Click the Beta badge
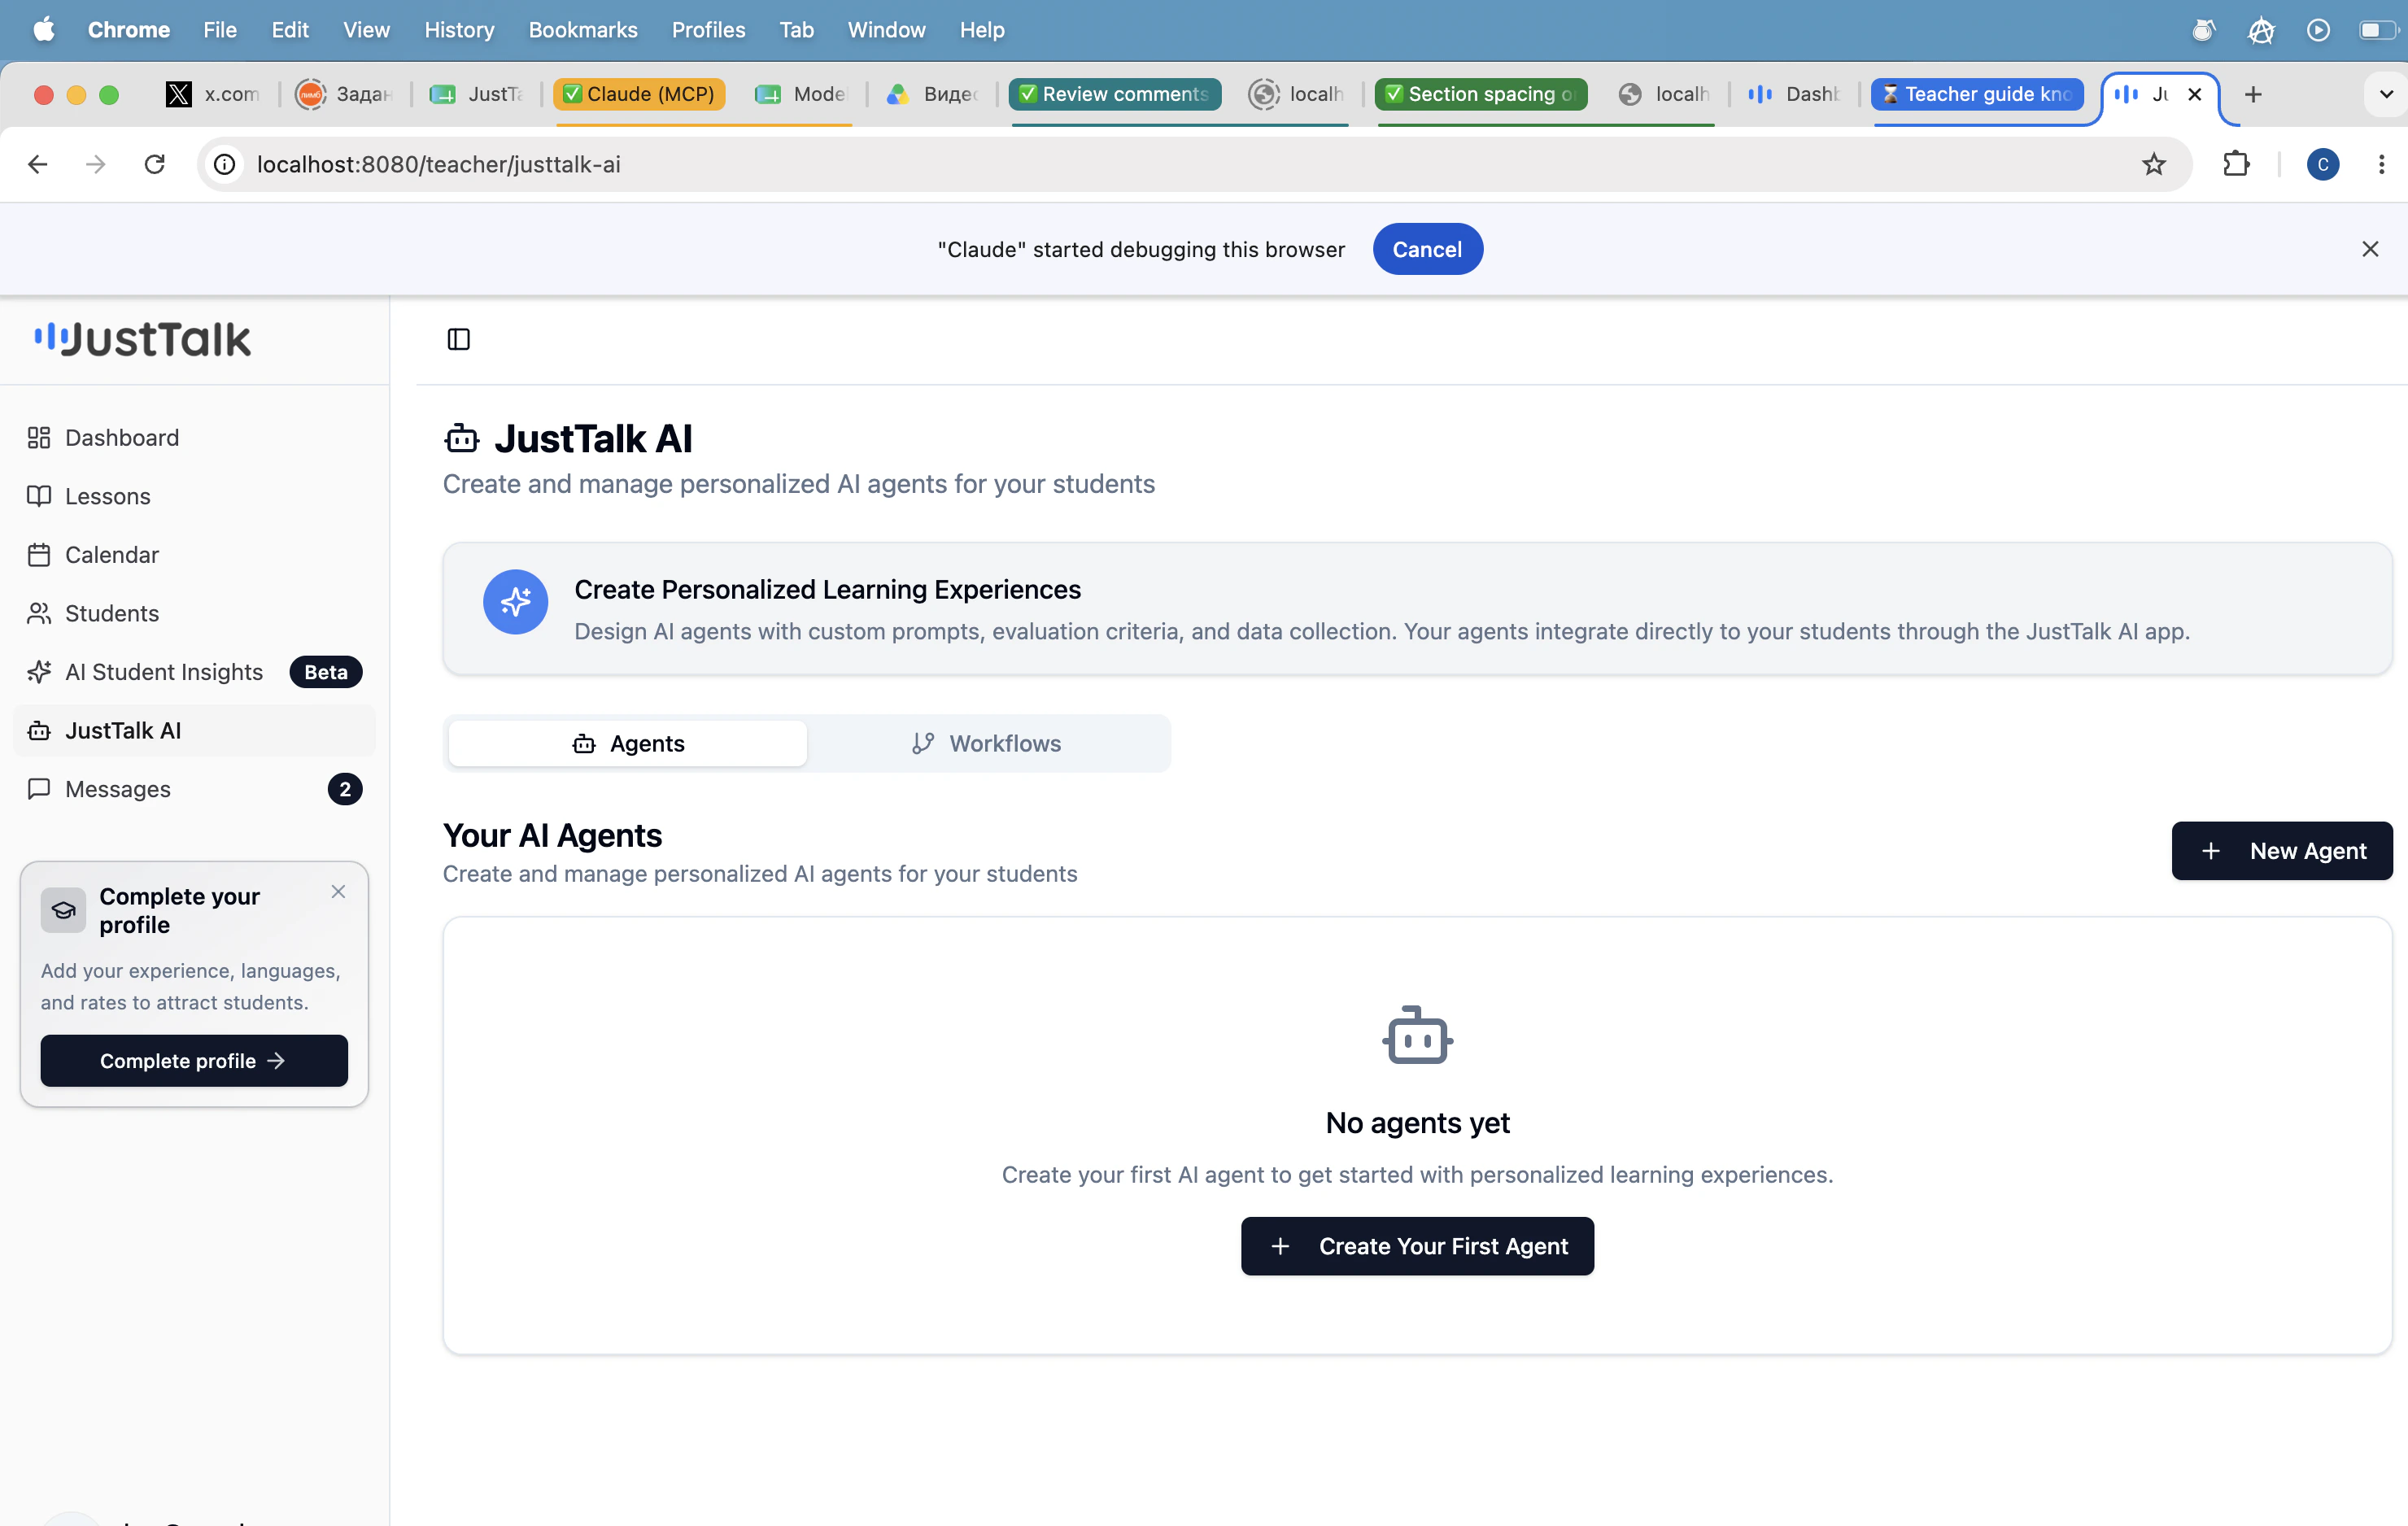This screenshot has height=1526, width=2408. pyautogui.click(x=326, y=672)
